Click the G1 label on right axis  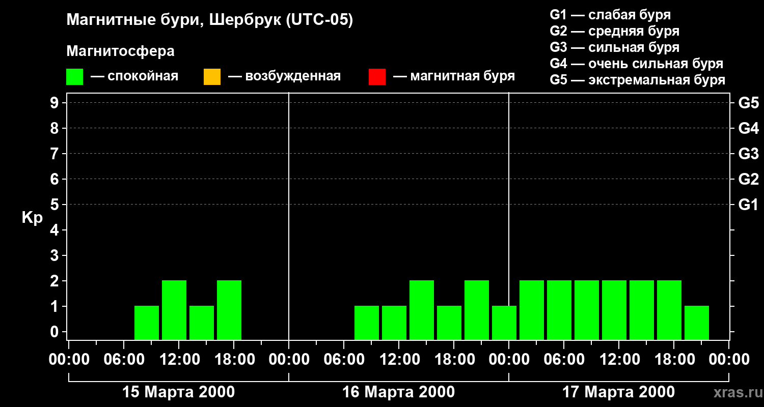tap(748, 205)
